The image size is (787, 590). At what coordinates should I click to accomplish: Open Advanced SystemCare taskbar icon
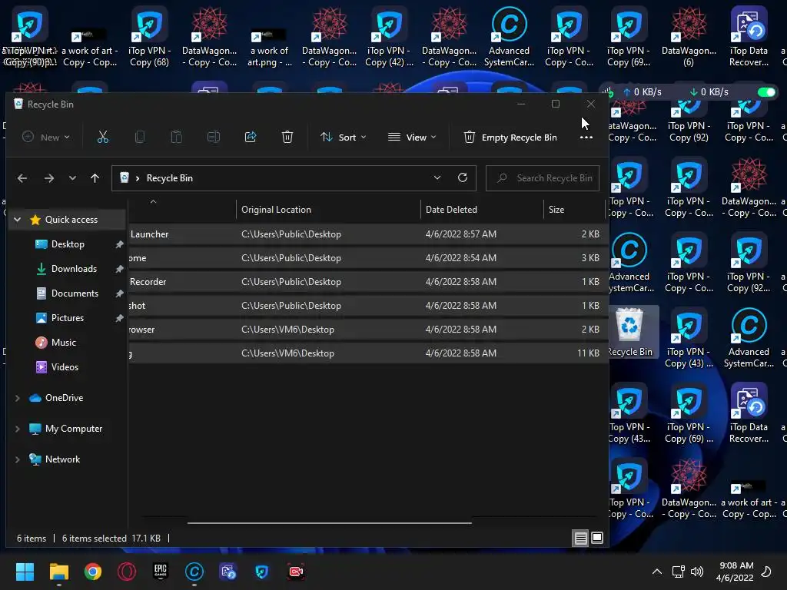[x=194, y=572]
